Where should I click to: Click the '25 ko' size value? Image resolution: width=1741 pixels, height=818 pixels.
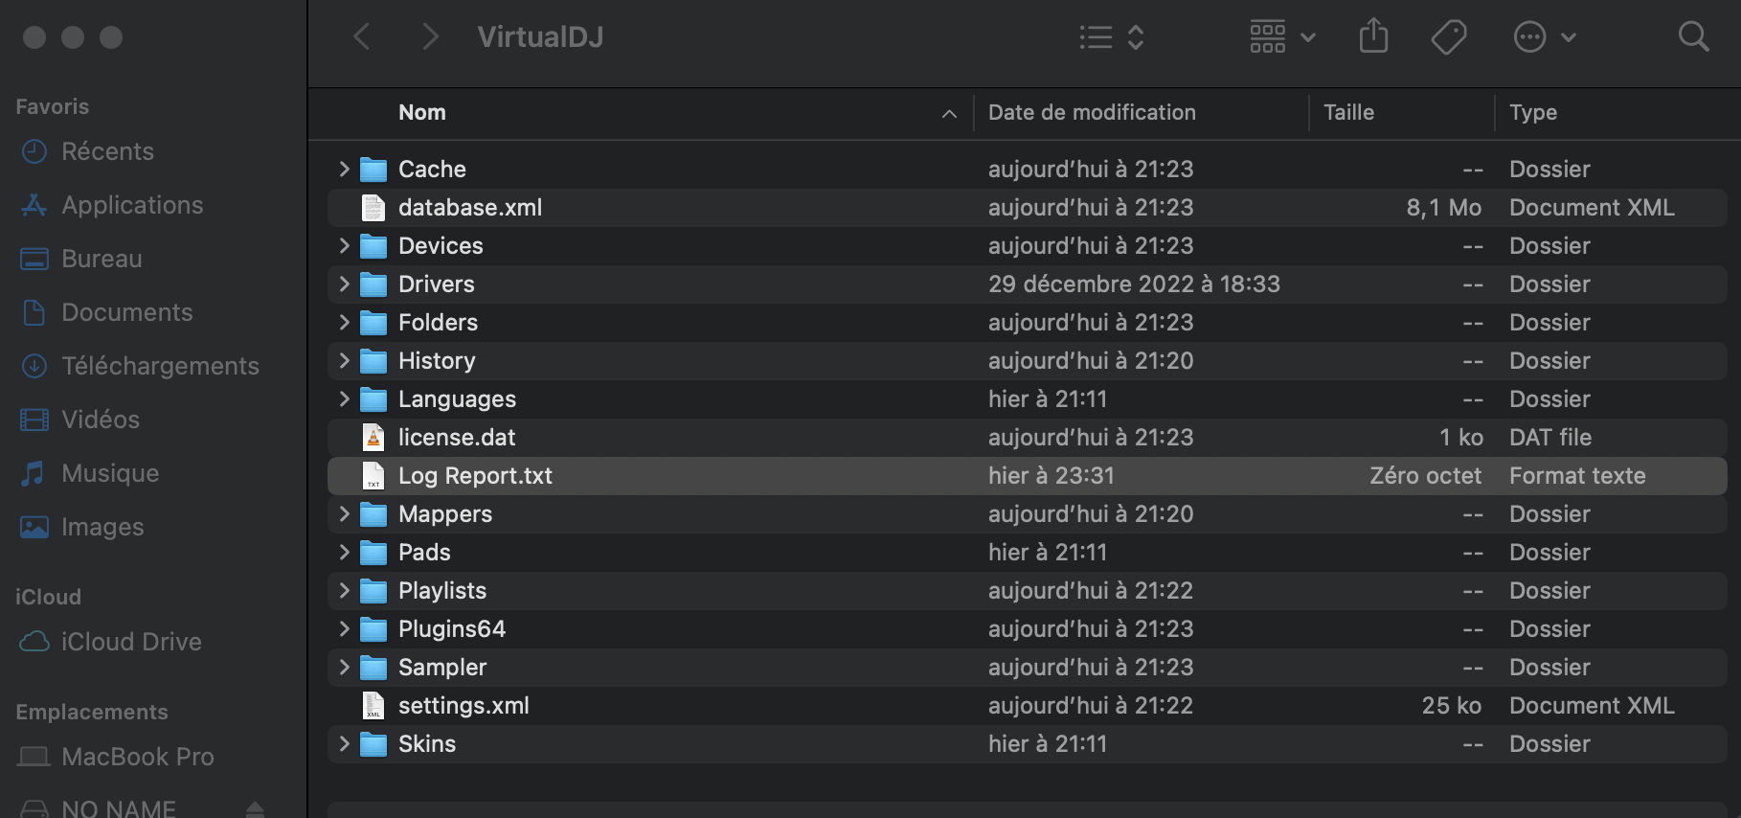coord(1452,705)
